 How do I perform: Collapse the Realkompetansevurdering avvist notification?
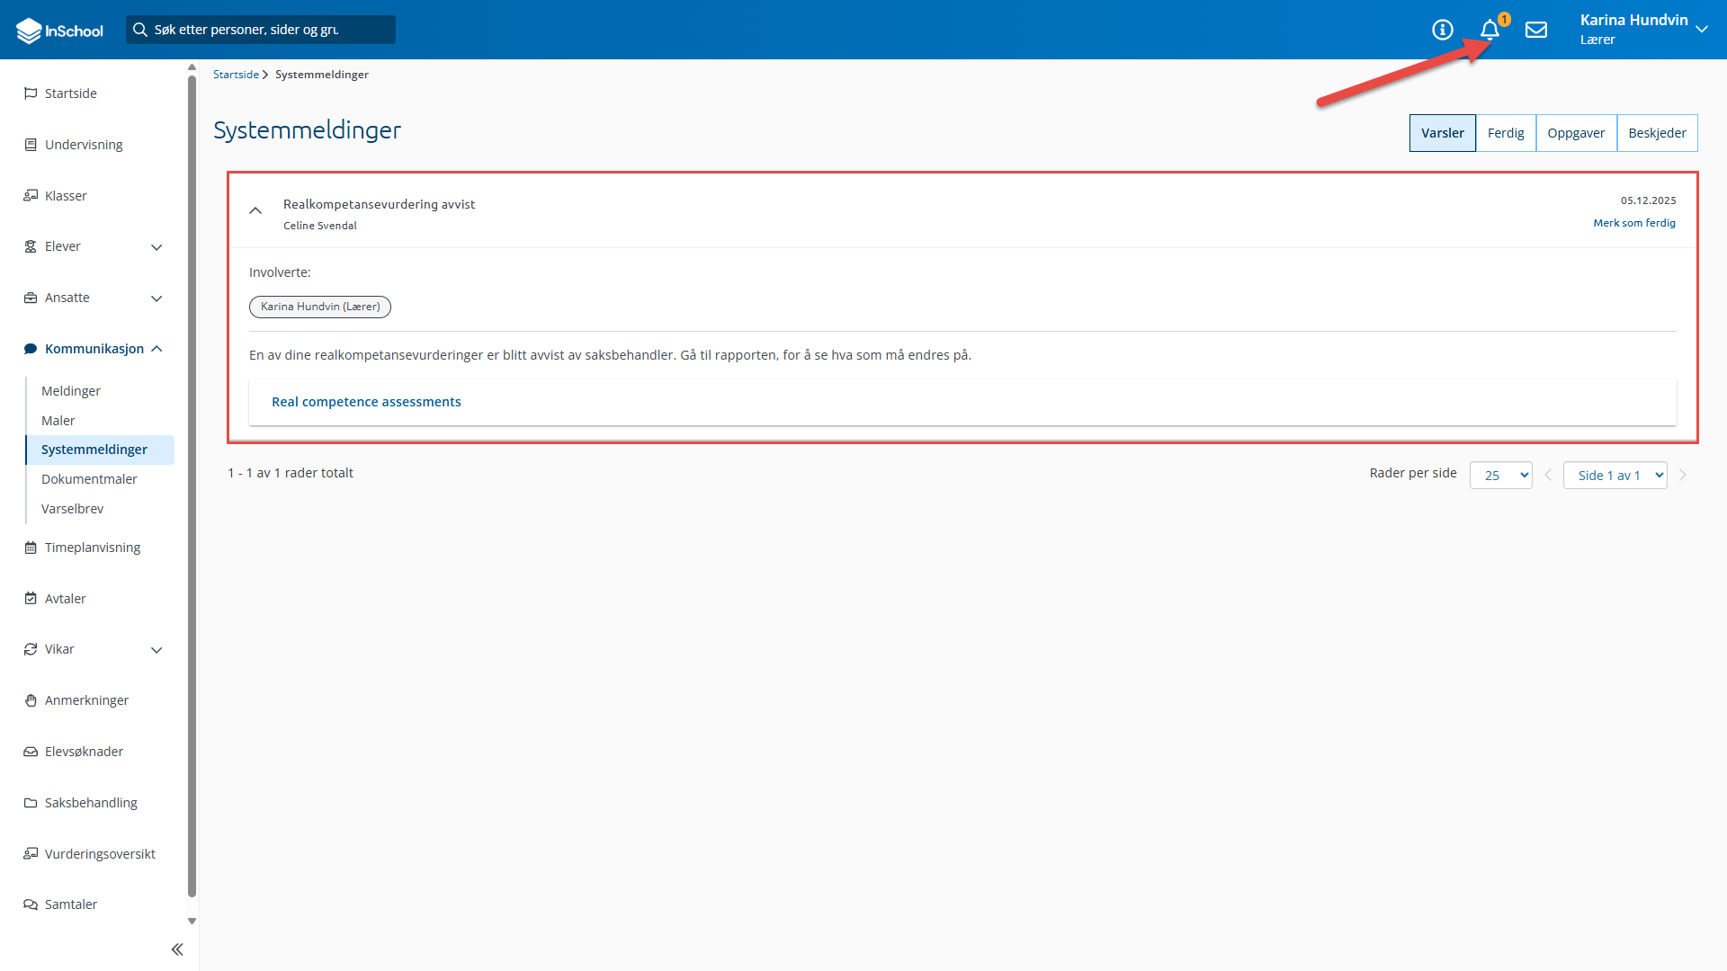pyautogui.click(x=255, y=210)
